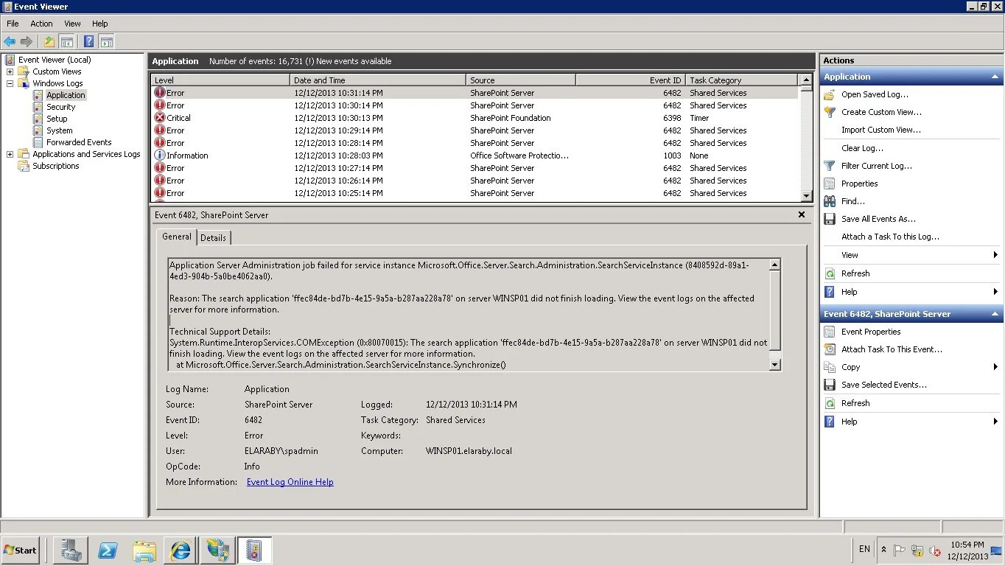The width and height of the screenshot is (1005, 566).
Task: Sort events by the Source column header
Action: 521,80
